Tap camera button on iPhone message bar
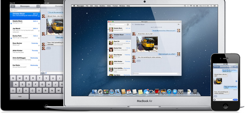Image resolution: width=245 pixels, height=113 pixels. tap(214, 100)
